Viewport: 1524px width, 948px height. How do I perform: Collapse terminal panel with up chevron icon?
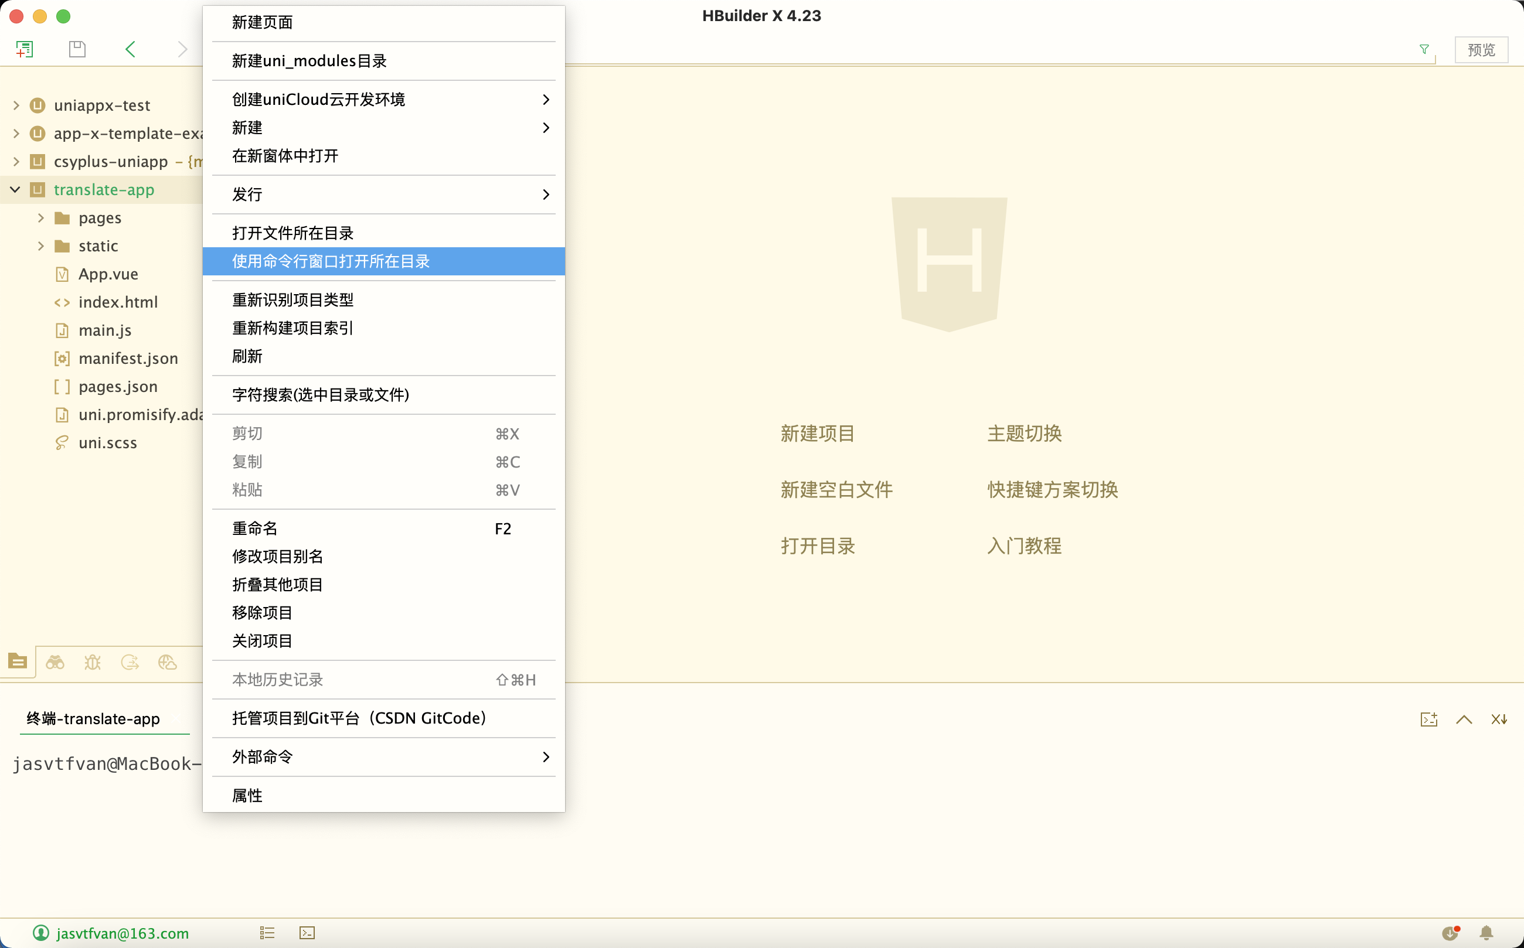1464,719
